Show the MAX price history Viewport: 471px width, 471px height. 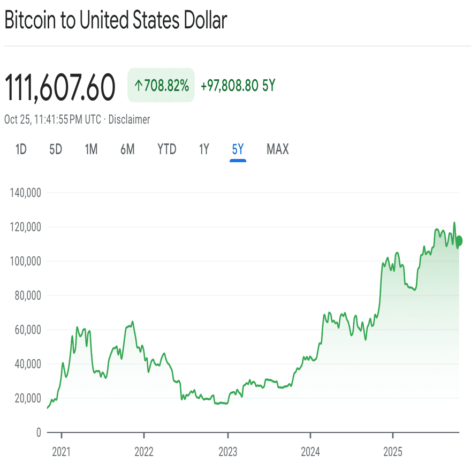pos(278,149)
